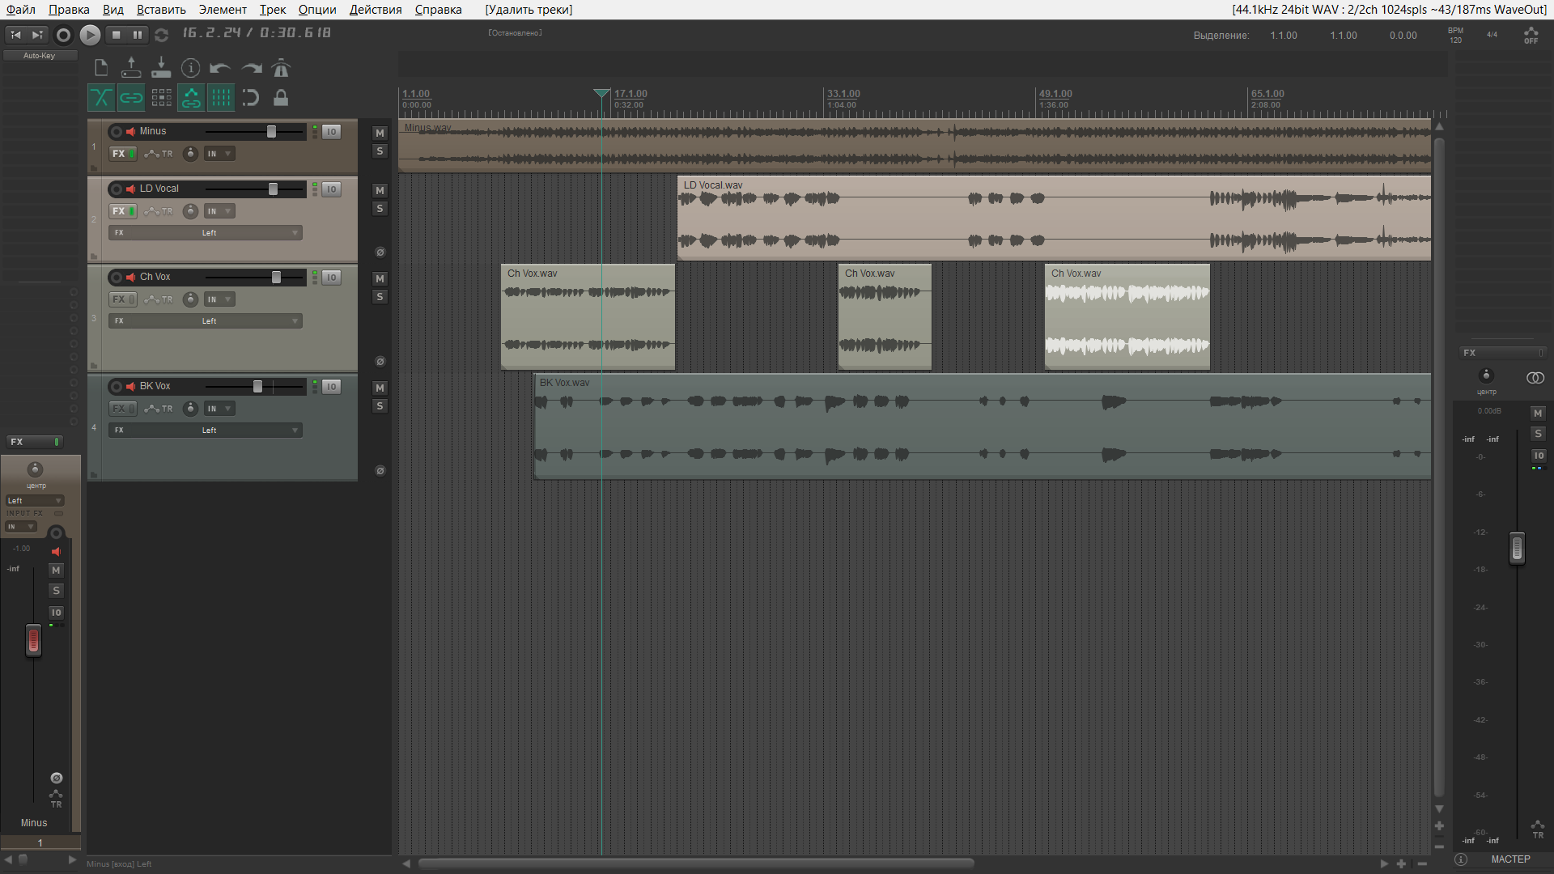Open project info with the 'i' icon
Image resolution: width=1554 pixels, height=874 pixels.
coord(190,68)
